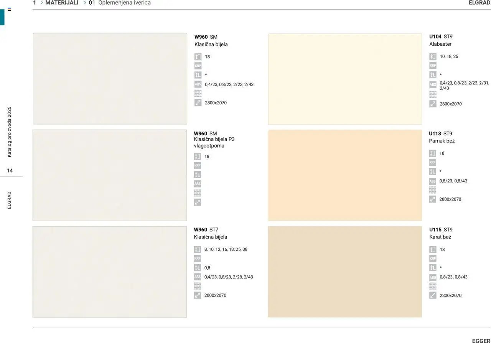Select the U104 Alabaster color swatch
491x343 pixels.
pos(345,79)
